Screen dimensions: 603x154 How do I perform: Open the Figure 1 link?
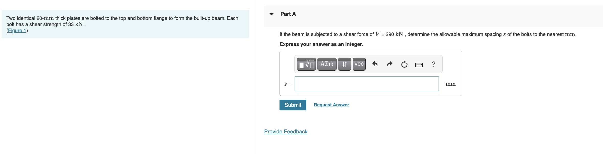tap(17, 30)
